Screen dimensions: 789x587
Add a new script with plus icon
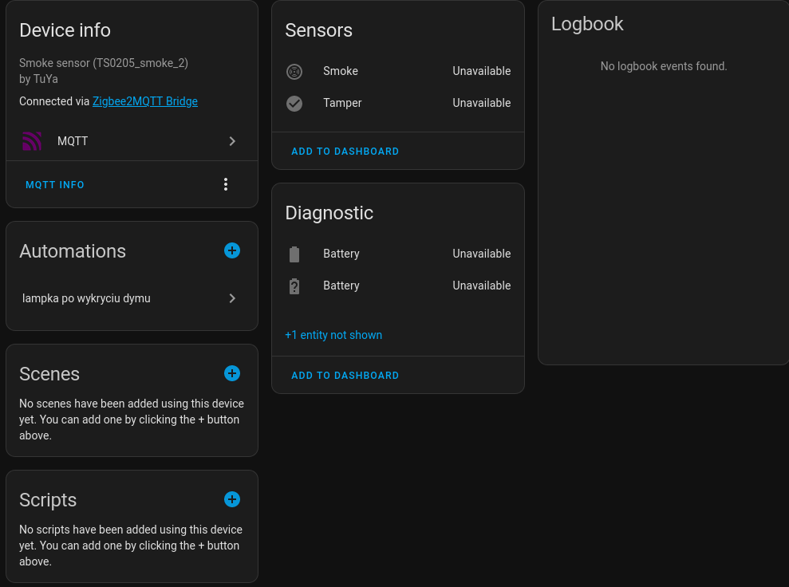coord(232,499)
